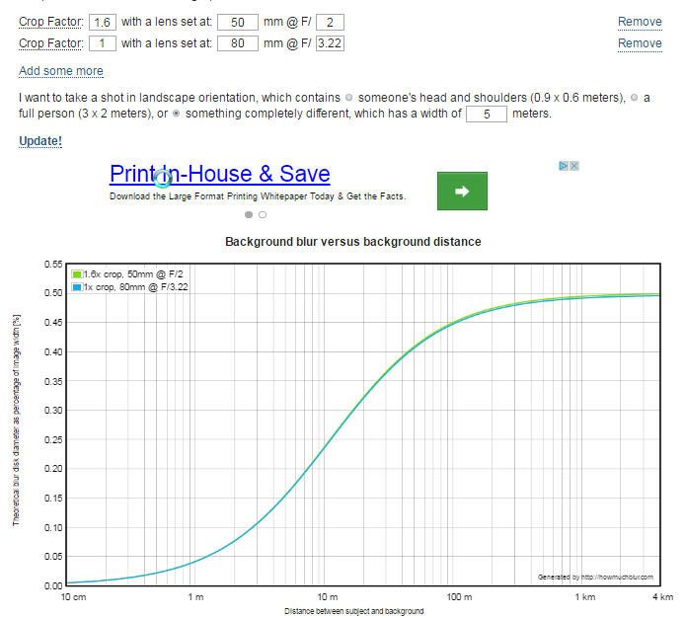Focus the subject width field showing 5
685x618 pixels.
486,114
